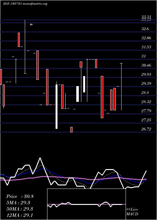
Task: Click inside the Live MACD inset chart
Action: point(86,204)
